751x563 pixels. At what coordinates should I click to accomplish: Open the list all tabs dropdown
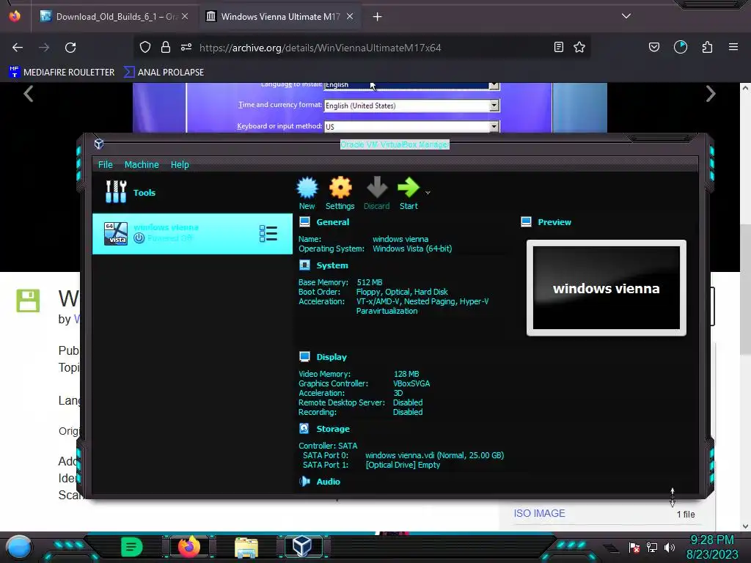tap(626, 16)
